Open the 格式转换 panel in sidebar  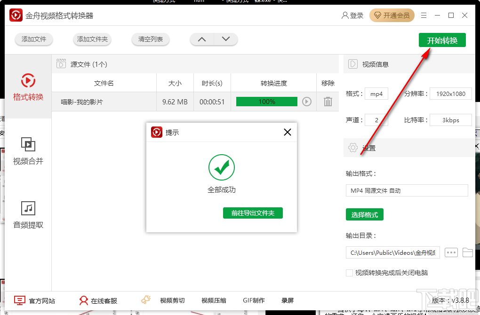point(28,87)
